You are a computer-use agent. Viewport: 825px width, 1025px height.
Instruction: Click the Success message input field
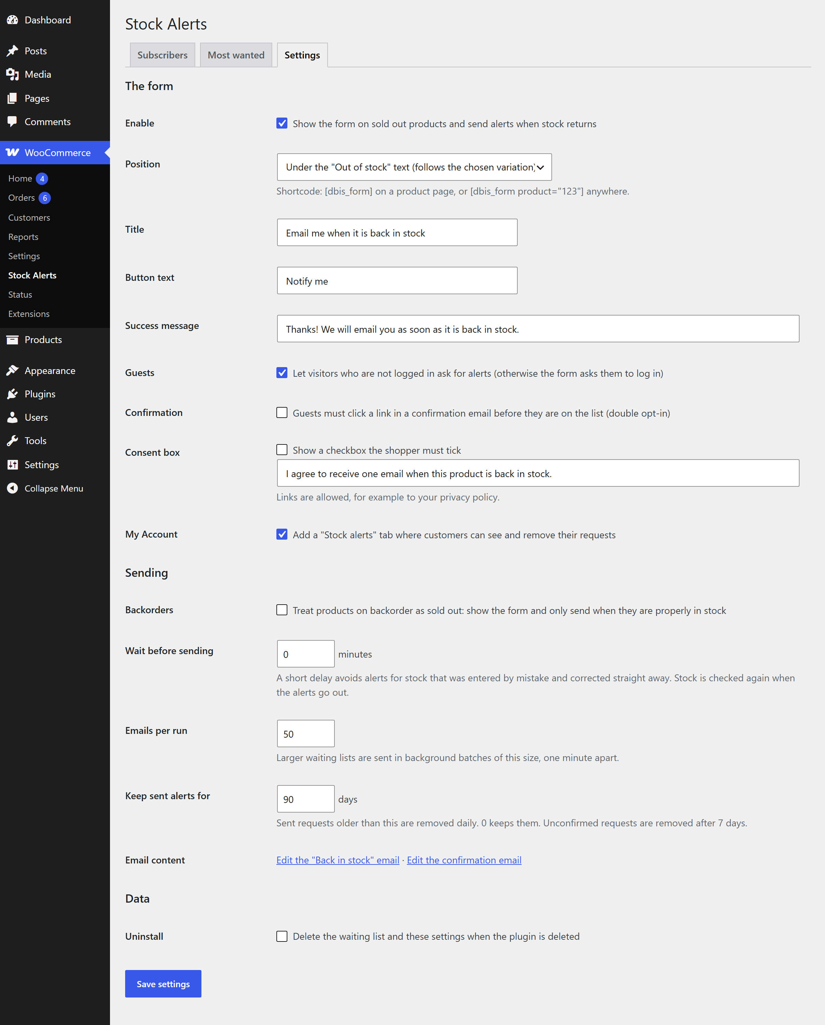pos(538,329)
